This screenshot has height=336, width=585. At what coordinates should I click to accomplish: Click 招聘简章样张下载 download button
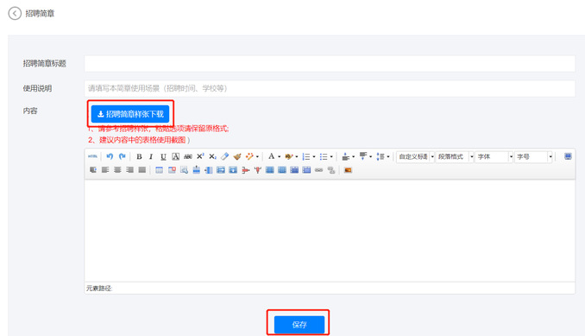coord(130,114)
